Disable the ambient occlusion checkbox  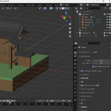click(82, 71)
